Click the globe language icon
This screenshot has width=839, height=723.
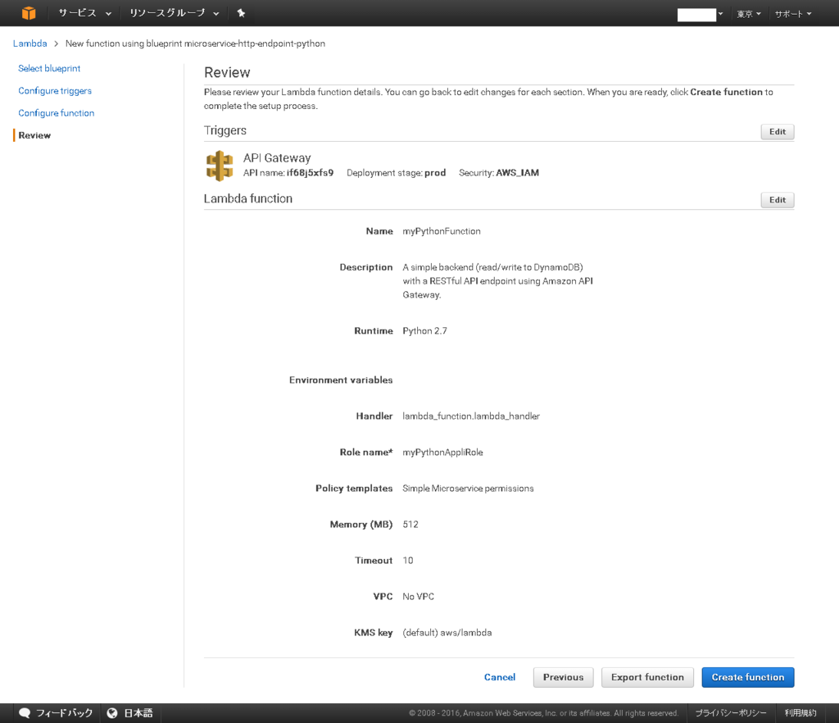(111, 713)
